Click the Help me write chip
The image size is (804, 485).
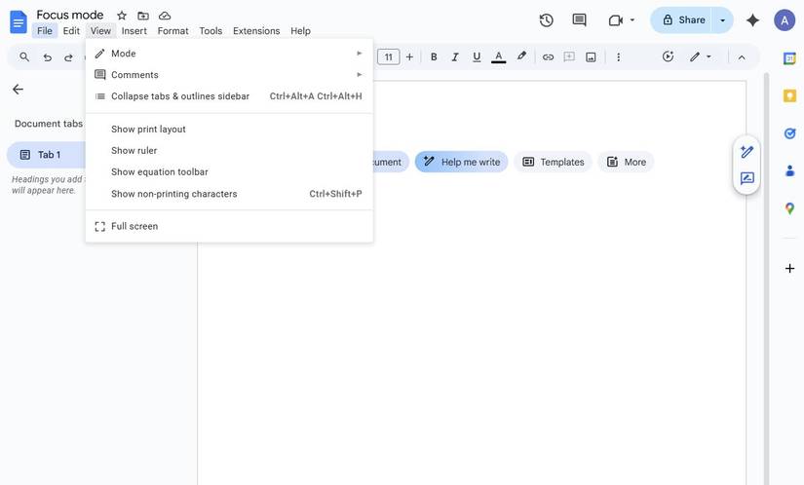tap(461, 162)
